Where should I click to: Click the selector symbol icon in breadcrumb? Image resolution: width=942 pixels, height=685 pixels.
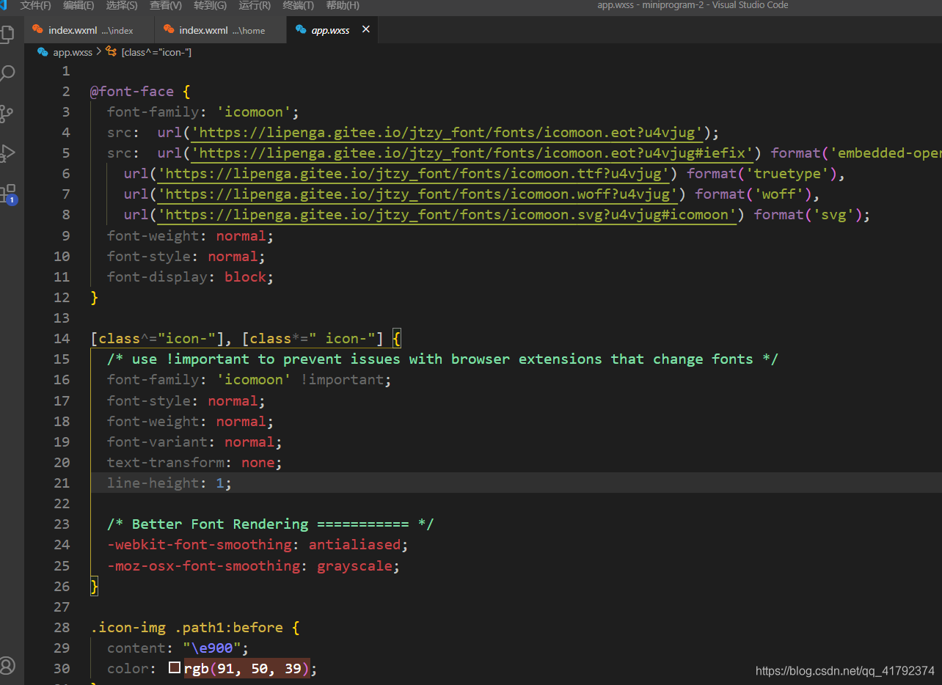click(x=112, y=52)
